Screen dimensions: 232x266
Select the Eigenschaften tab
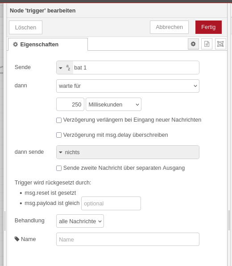48,45
